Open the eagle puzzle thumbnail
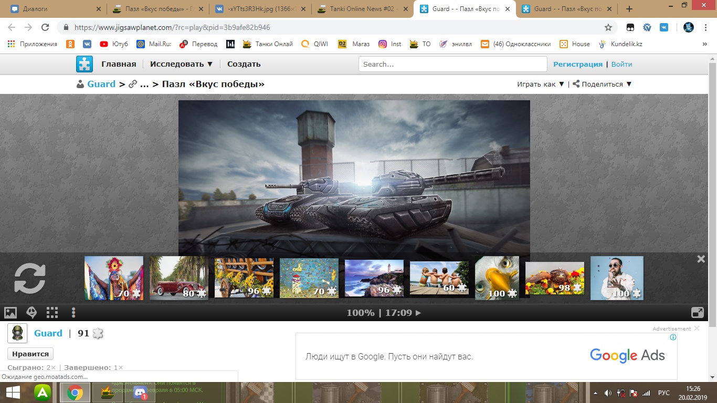 pos(497,278)
